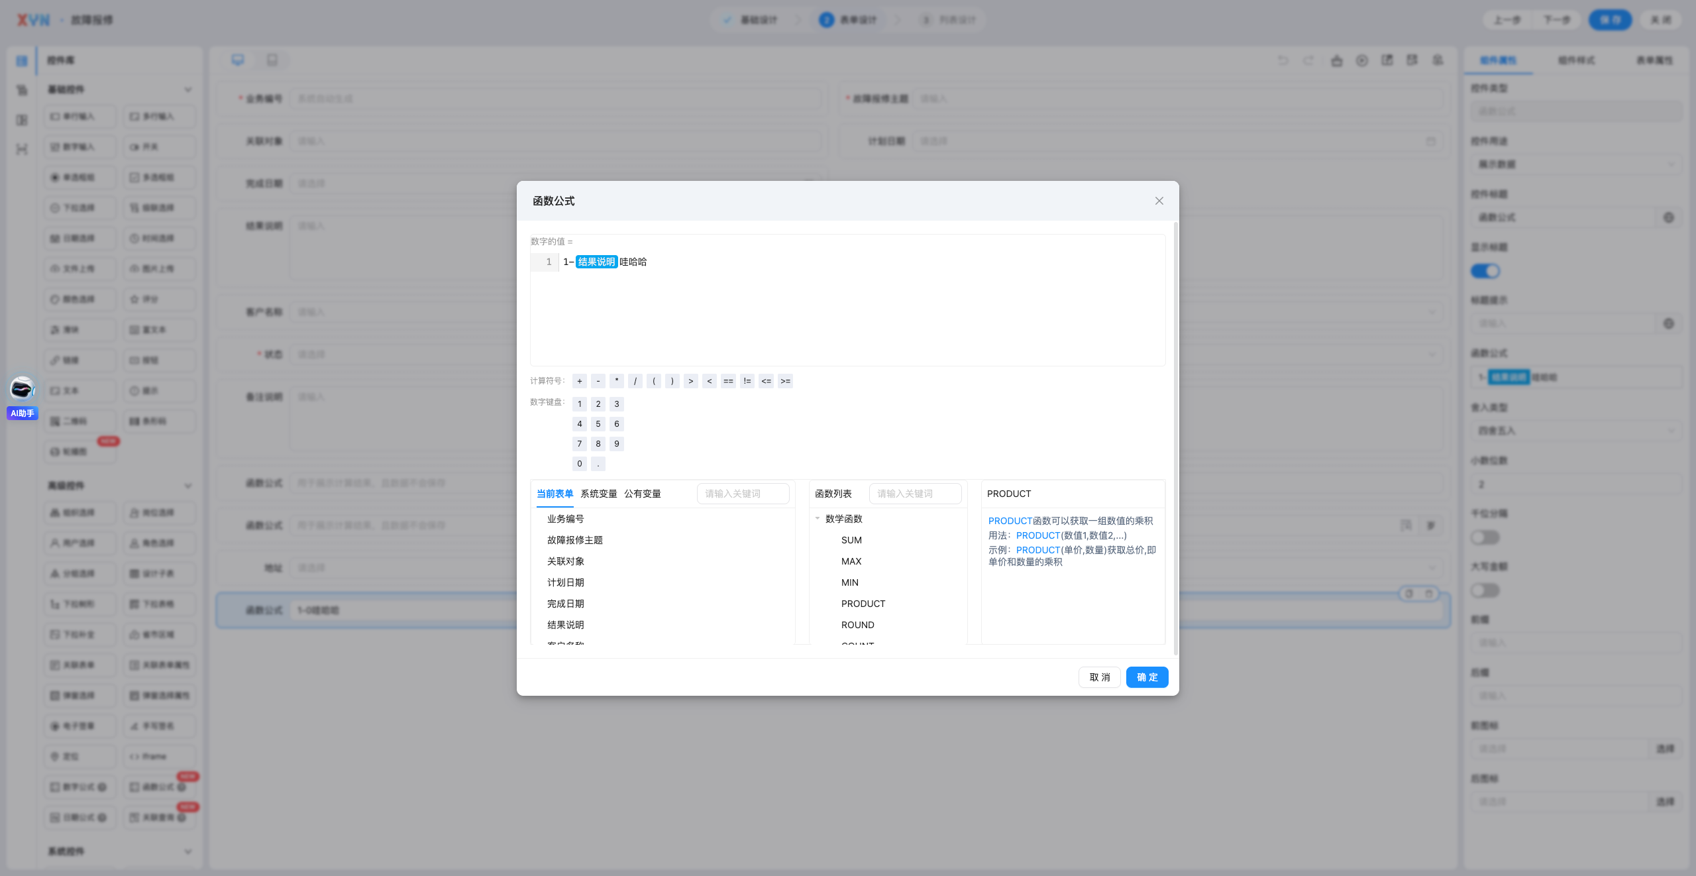The image size is (1696, 876).
Task: Click digit 5 on the number keypad
Action: pos(598,424)
